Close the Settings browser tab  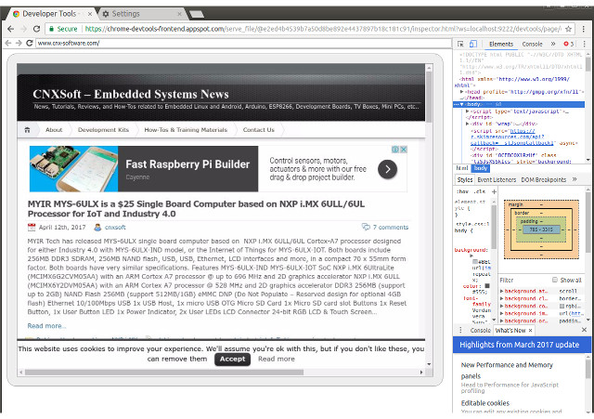pyautogui.click(x=179, y=14)
